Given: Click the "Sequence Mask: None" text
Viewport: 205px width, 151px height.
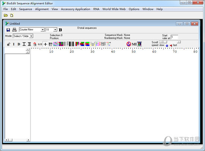Looking at the screenshot, I should tap(117, 35).
